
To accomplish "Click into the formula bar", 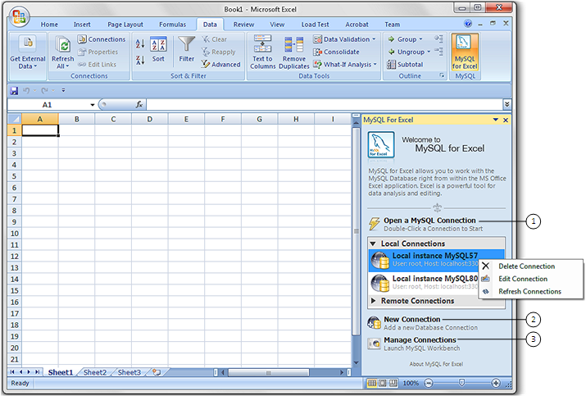I will pos(325,104).
